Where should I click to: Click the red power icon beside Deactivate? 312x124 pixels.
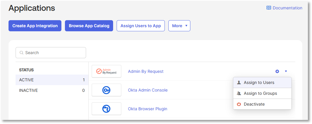[x=239, y=104]
